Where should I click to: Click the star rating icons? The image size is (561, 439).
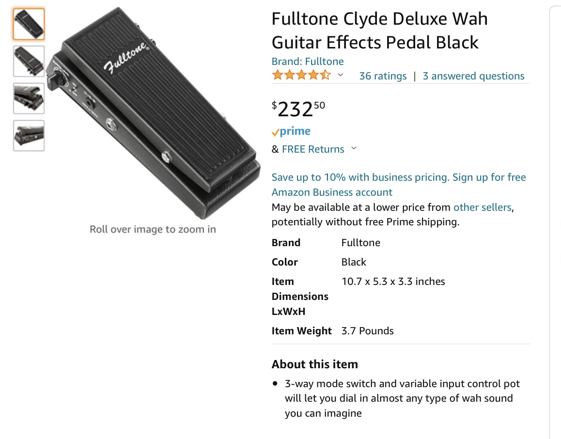pos(301,76)
